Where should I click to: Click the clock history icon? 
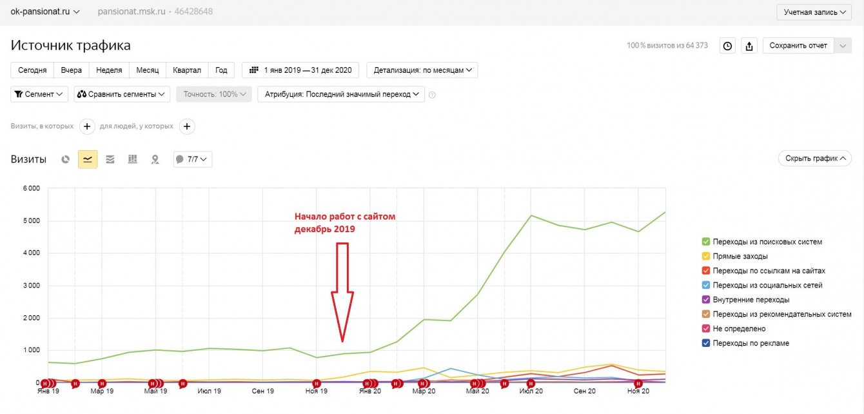[727, 46]
